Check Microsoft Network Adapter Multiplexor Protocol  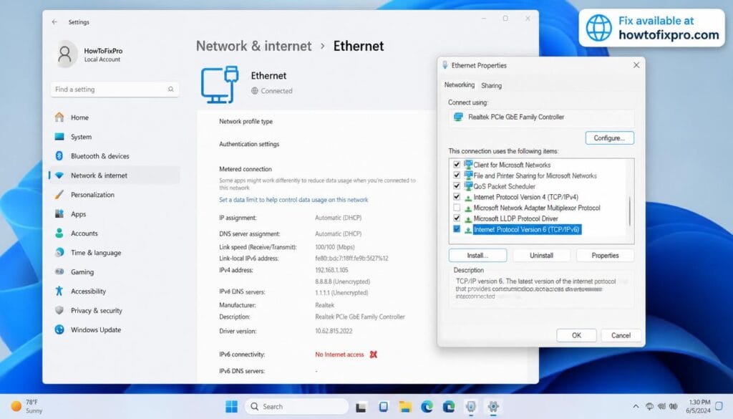pos(457,208)
